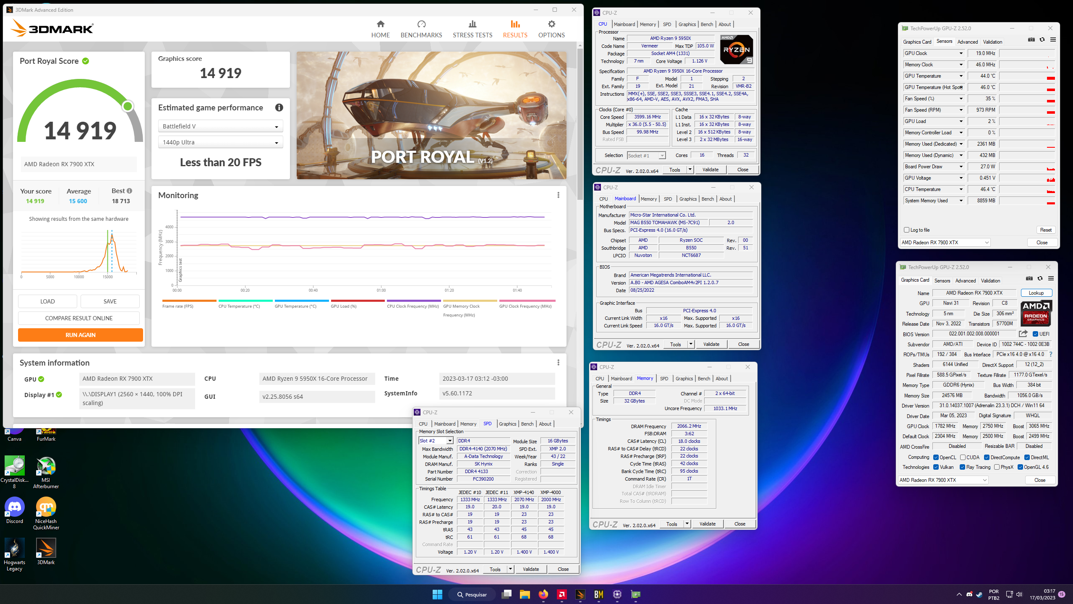
Task: Open the Canva desktop shortcut
Action: point(14,434)
